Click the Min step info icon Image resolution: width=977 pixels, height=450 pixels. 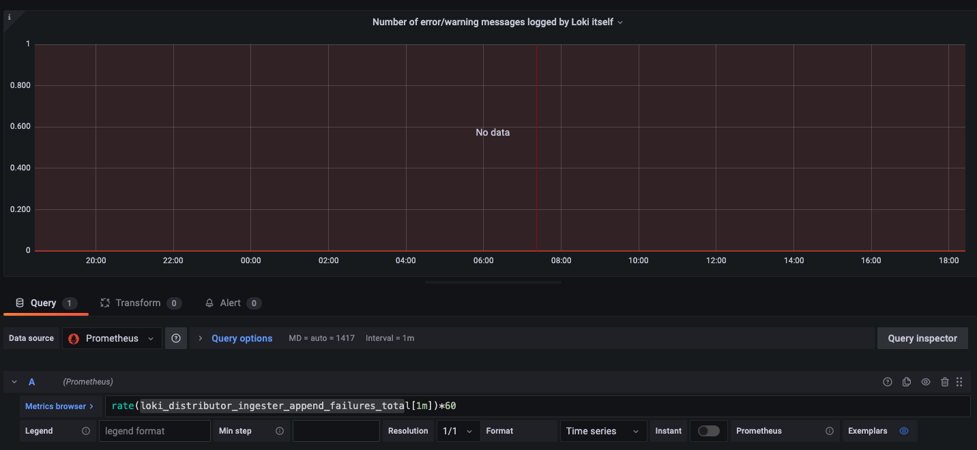(x=280, y=431)
